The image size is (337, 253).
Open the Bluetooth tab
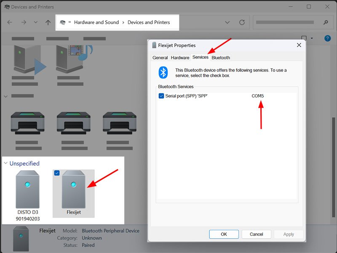click(221, 58)
